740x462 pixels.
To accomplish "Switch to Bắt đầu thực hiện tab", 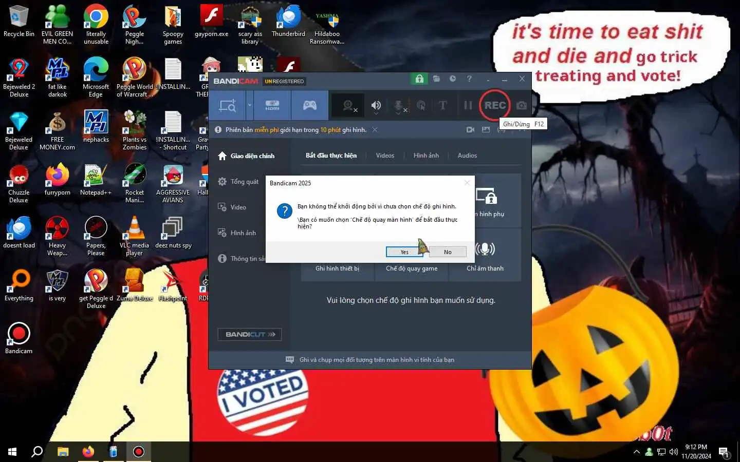I will (x=331, y=156).
